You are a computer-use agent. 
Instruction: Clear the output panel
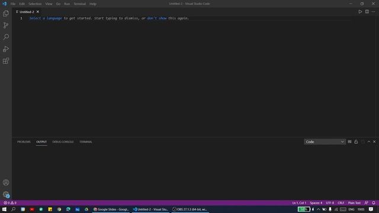point(349,142)
